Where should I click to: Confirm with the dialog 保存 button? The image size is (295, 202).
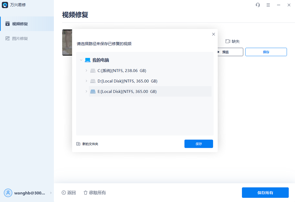[x=199, y=144]
